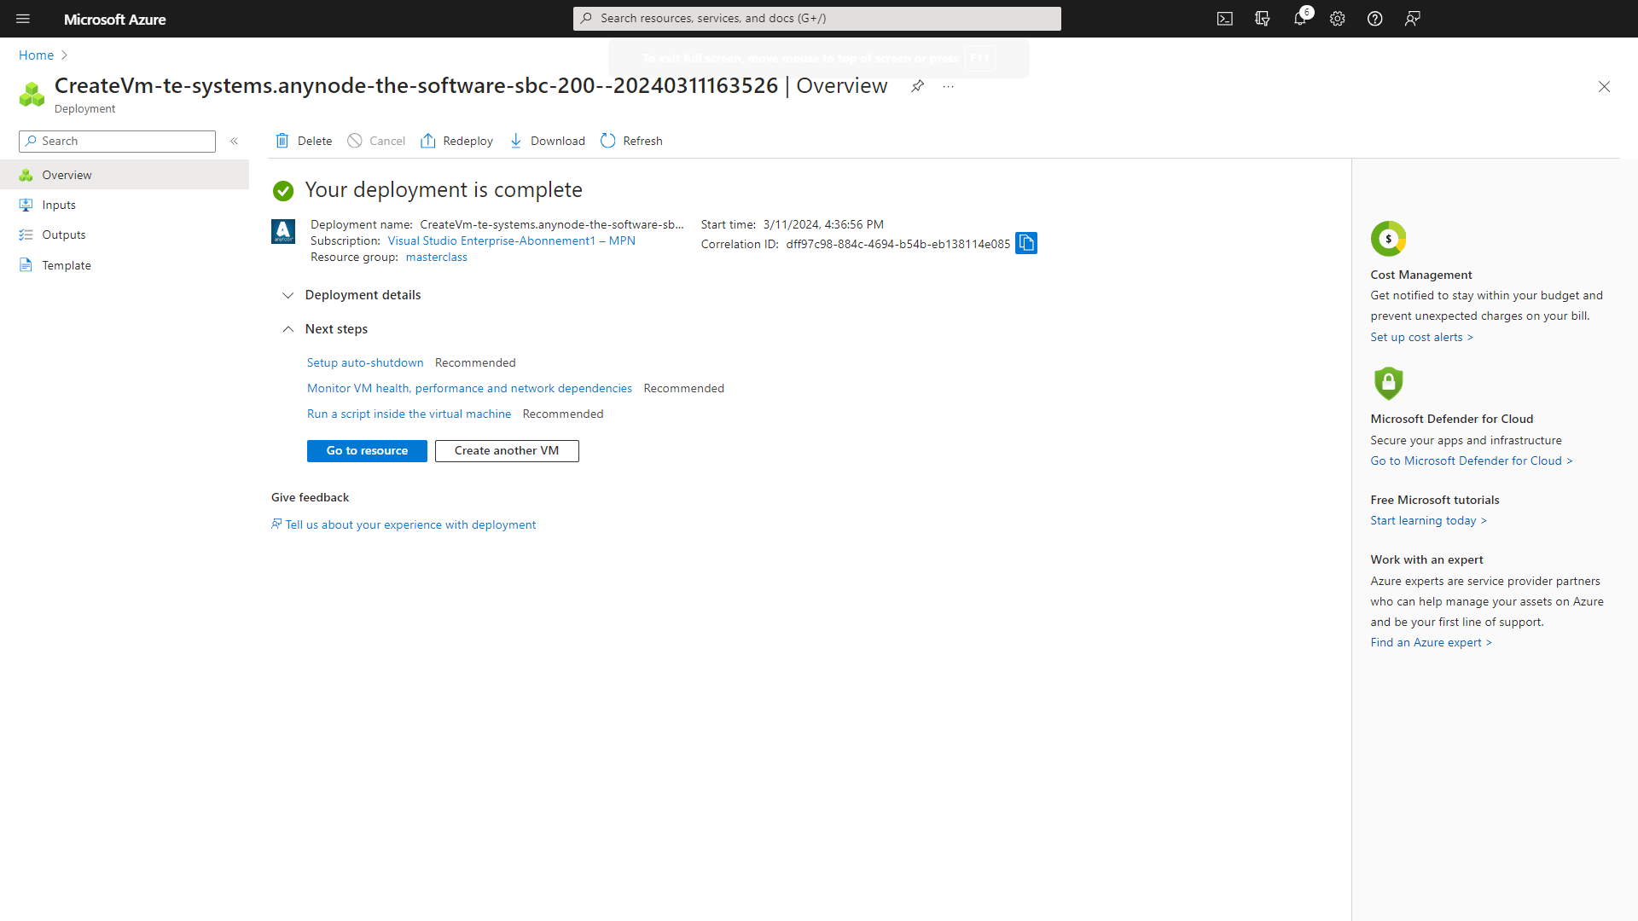Screen dimensions: 1638x921
Task: Click the Download deployment icon
Action: [516, 141]
